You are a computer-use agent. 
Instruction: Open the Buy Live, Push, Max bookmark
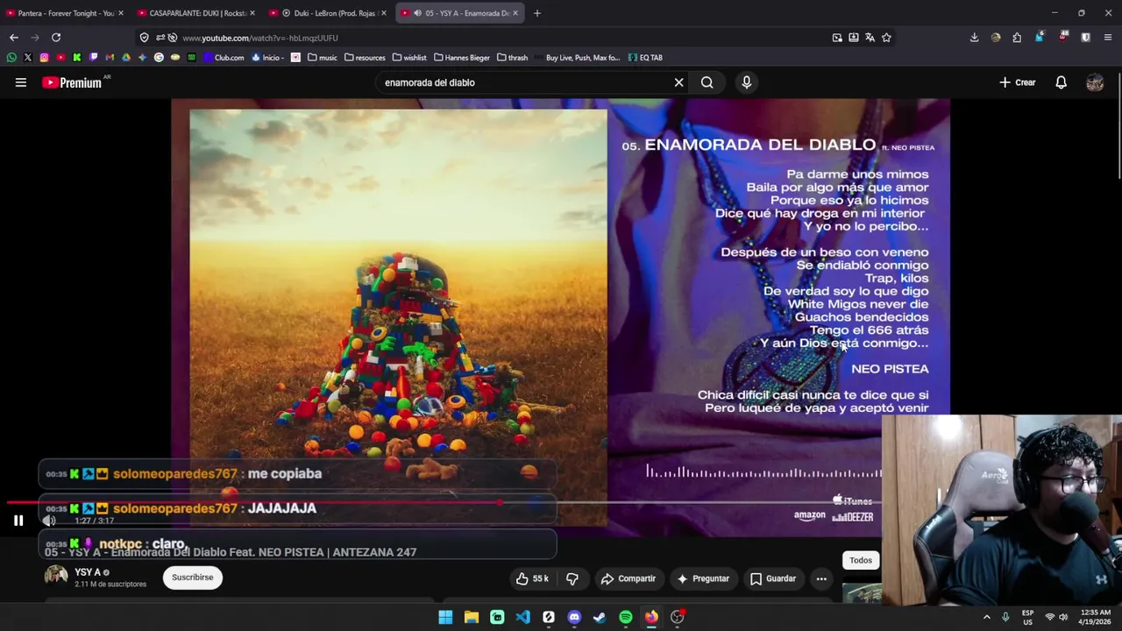tap(576, 58)
